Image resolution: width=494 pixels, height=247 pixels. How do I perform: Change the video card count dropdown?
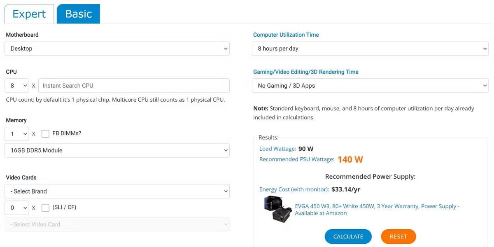[17, 207]
